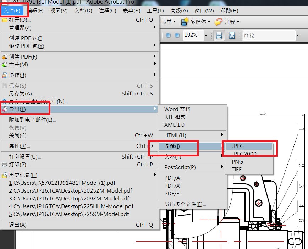
Task: Open the 注释 toolbar dropdown arrow
Action: click(238, 22)
